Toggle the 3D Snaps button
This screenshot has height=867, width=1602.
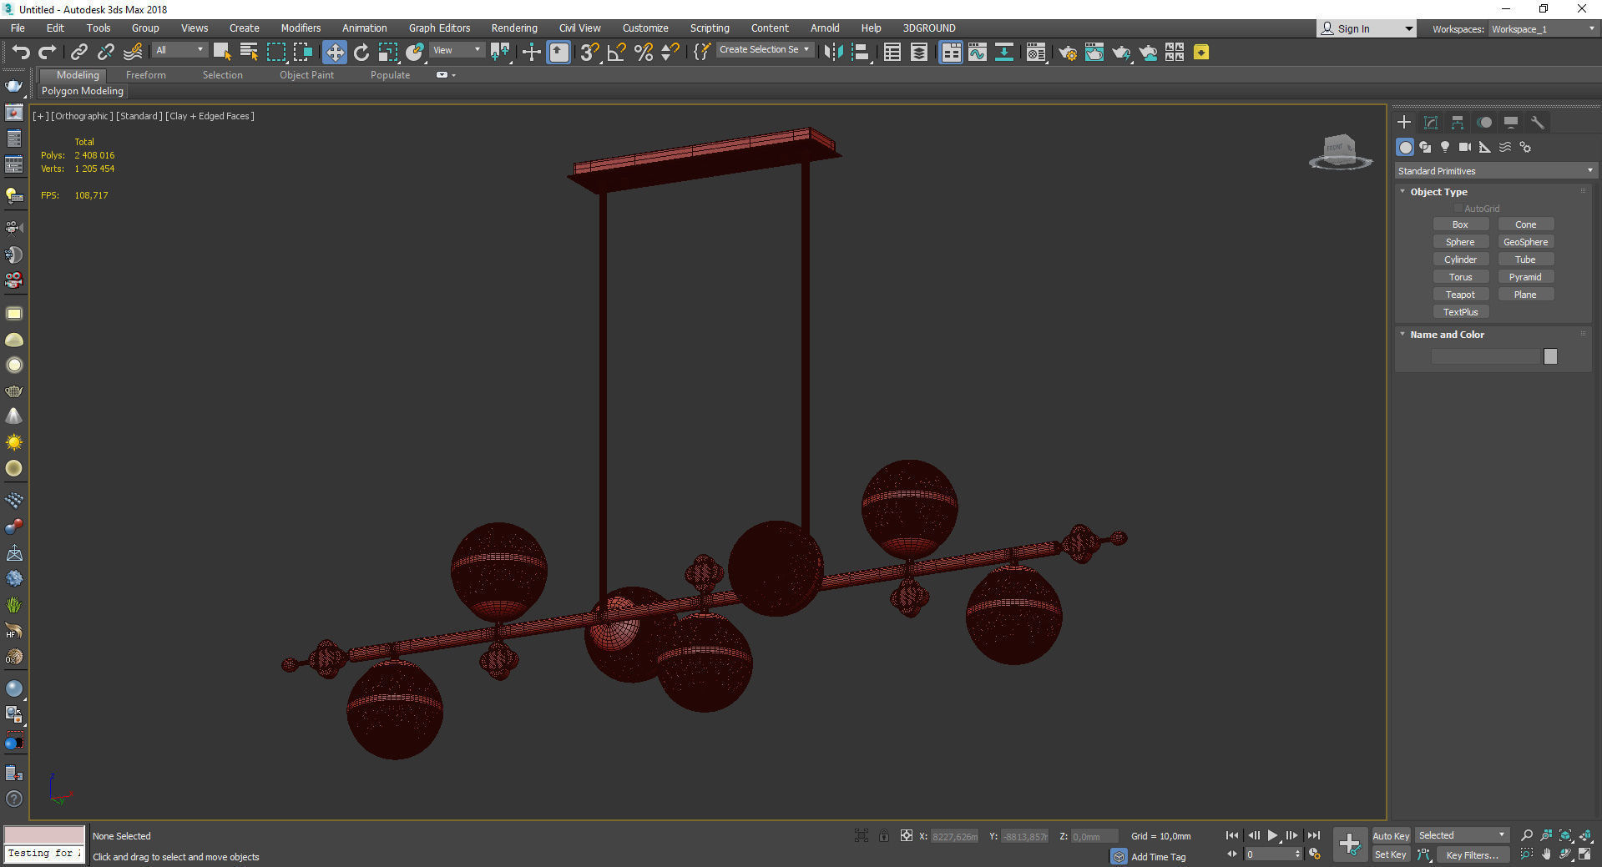coord(589,52)
